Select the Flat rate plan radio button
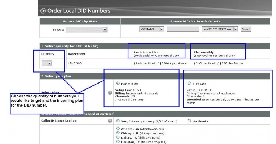Image resolution: width=276 pixels, height=144 pixels. coord(189,83)
